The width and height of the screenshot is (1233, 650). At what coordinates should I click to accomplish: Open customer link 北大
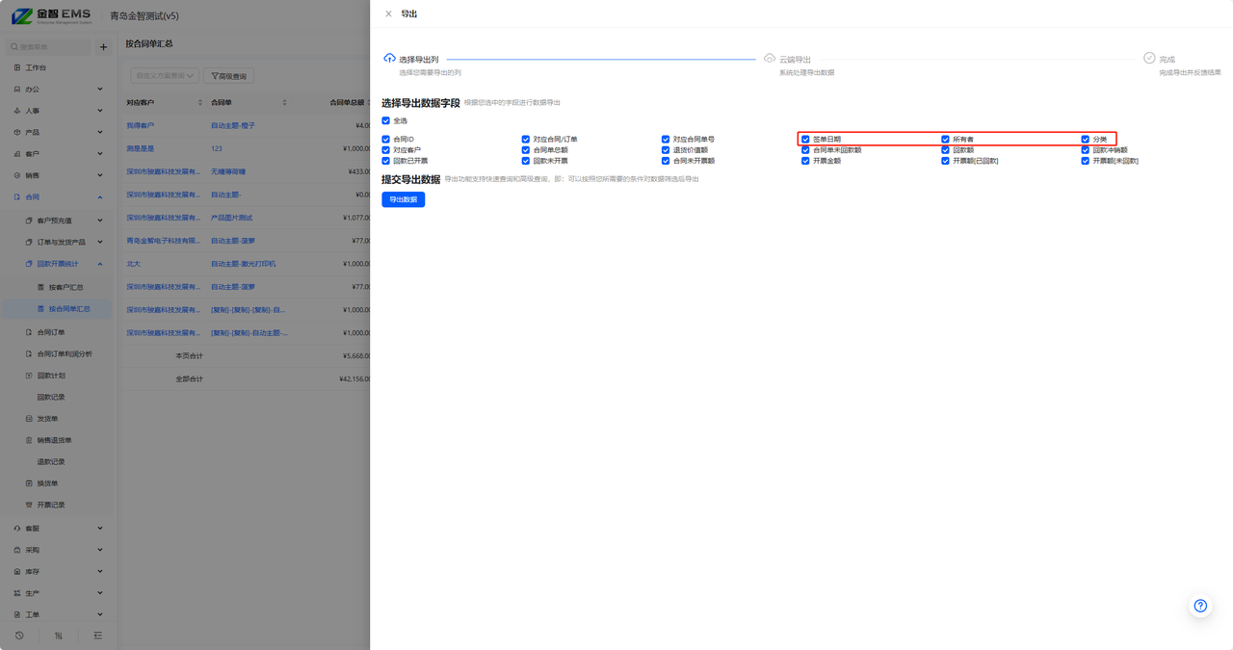[x=133, y=264]
